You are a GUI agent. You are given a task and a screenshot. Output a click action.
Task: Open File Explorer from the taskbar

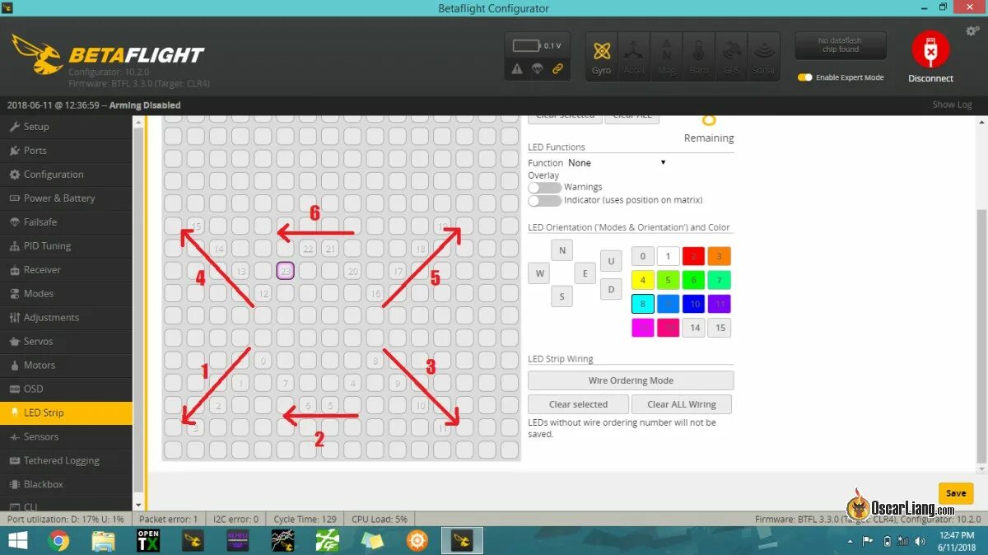(x=104, y=541)
